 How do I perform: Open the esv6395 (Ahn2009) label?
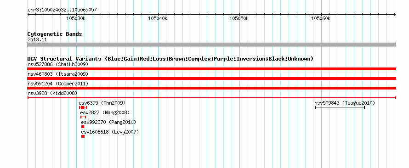click(x=102, y=103)
